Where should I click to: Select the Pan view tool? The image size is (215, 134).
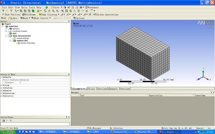pos(49,11)
